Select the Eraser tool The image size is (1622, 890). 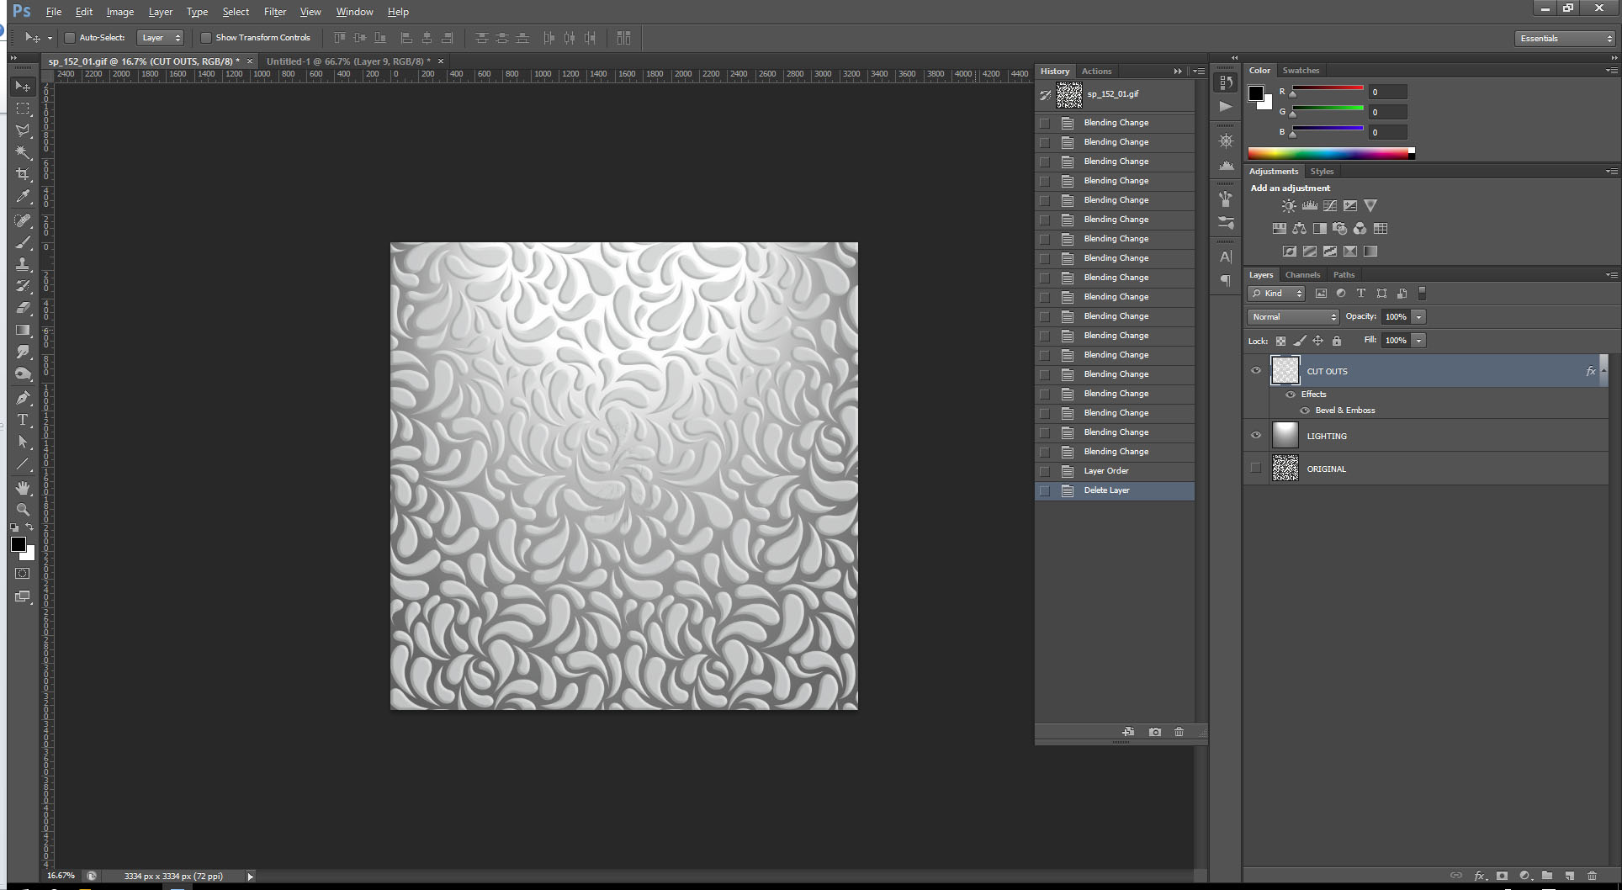pyautogui.click(x=23, y=308)
